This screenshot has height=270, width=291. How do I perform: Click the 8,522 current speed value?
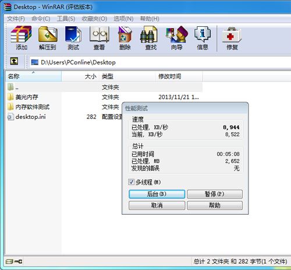click(232, 134)
